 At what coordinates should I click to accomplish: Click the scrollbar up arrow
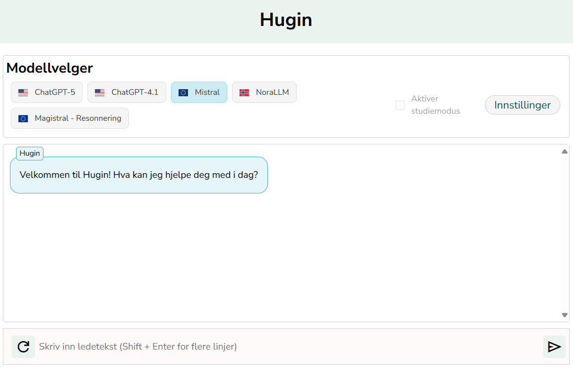pos(564,151)
